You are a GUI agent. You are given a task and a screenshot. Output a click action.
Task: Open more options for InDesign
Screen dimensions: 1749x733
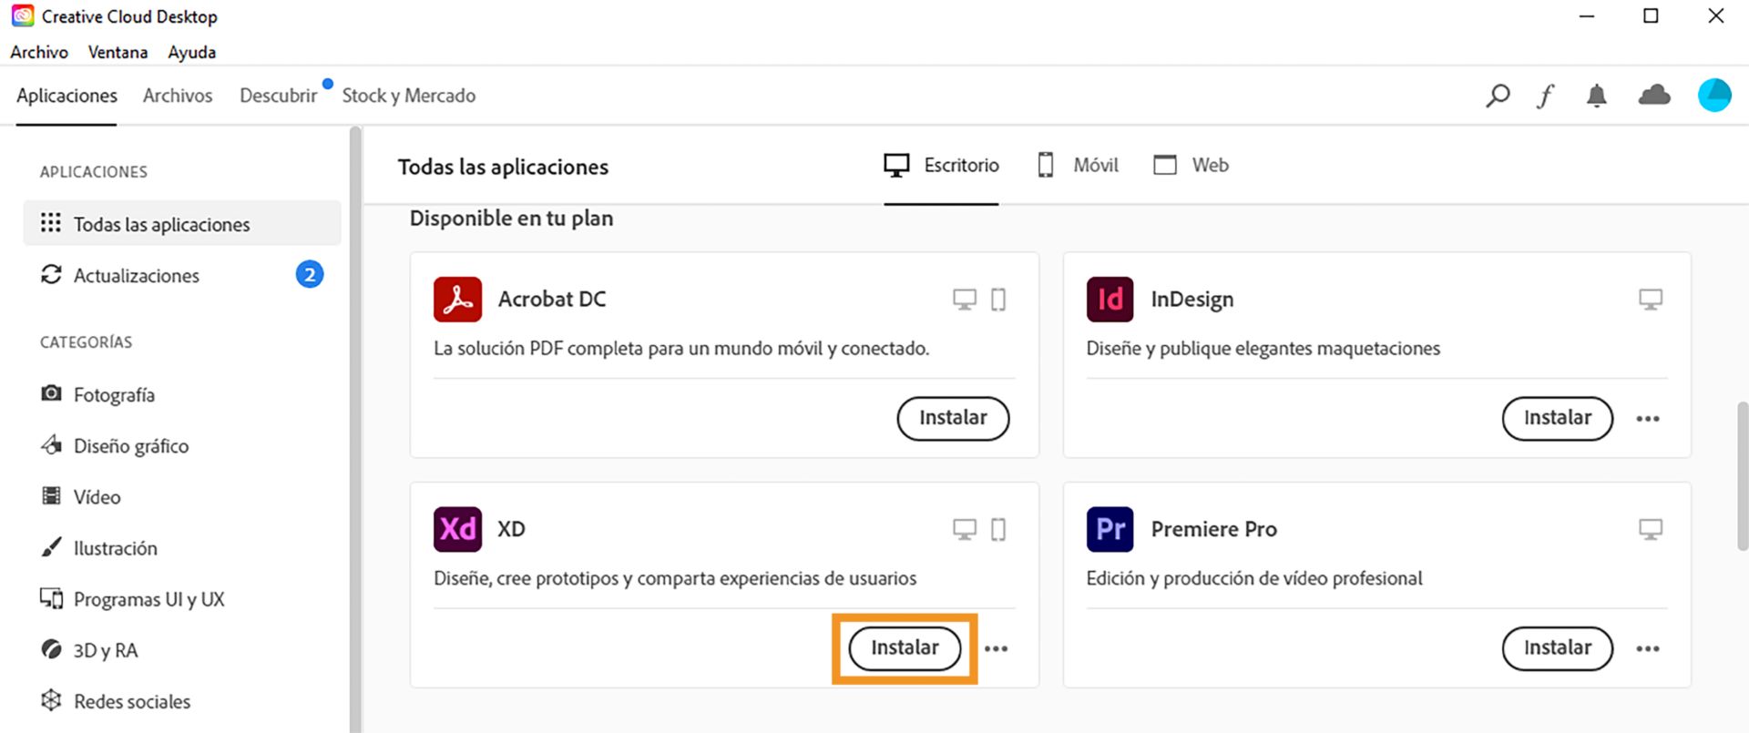1648,419
